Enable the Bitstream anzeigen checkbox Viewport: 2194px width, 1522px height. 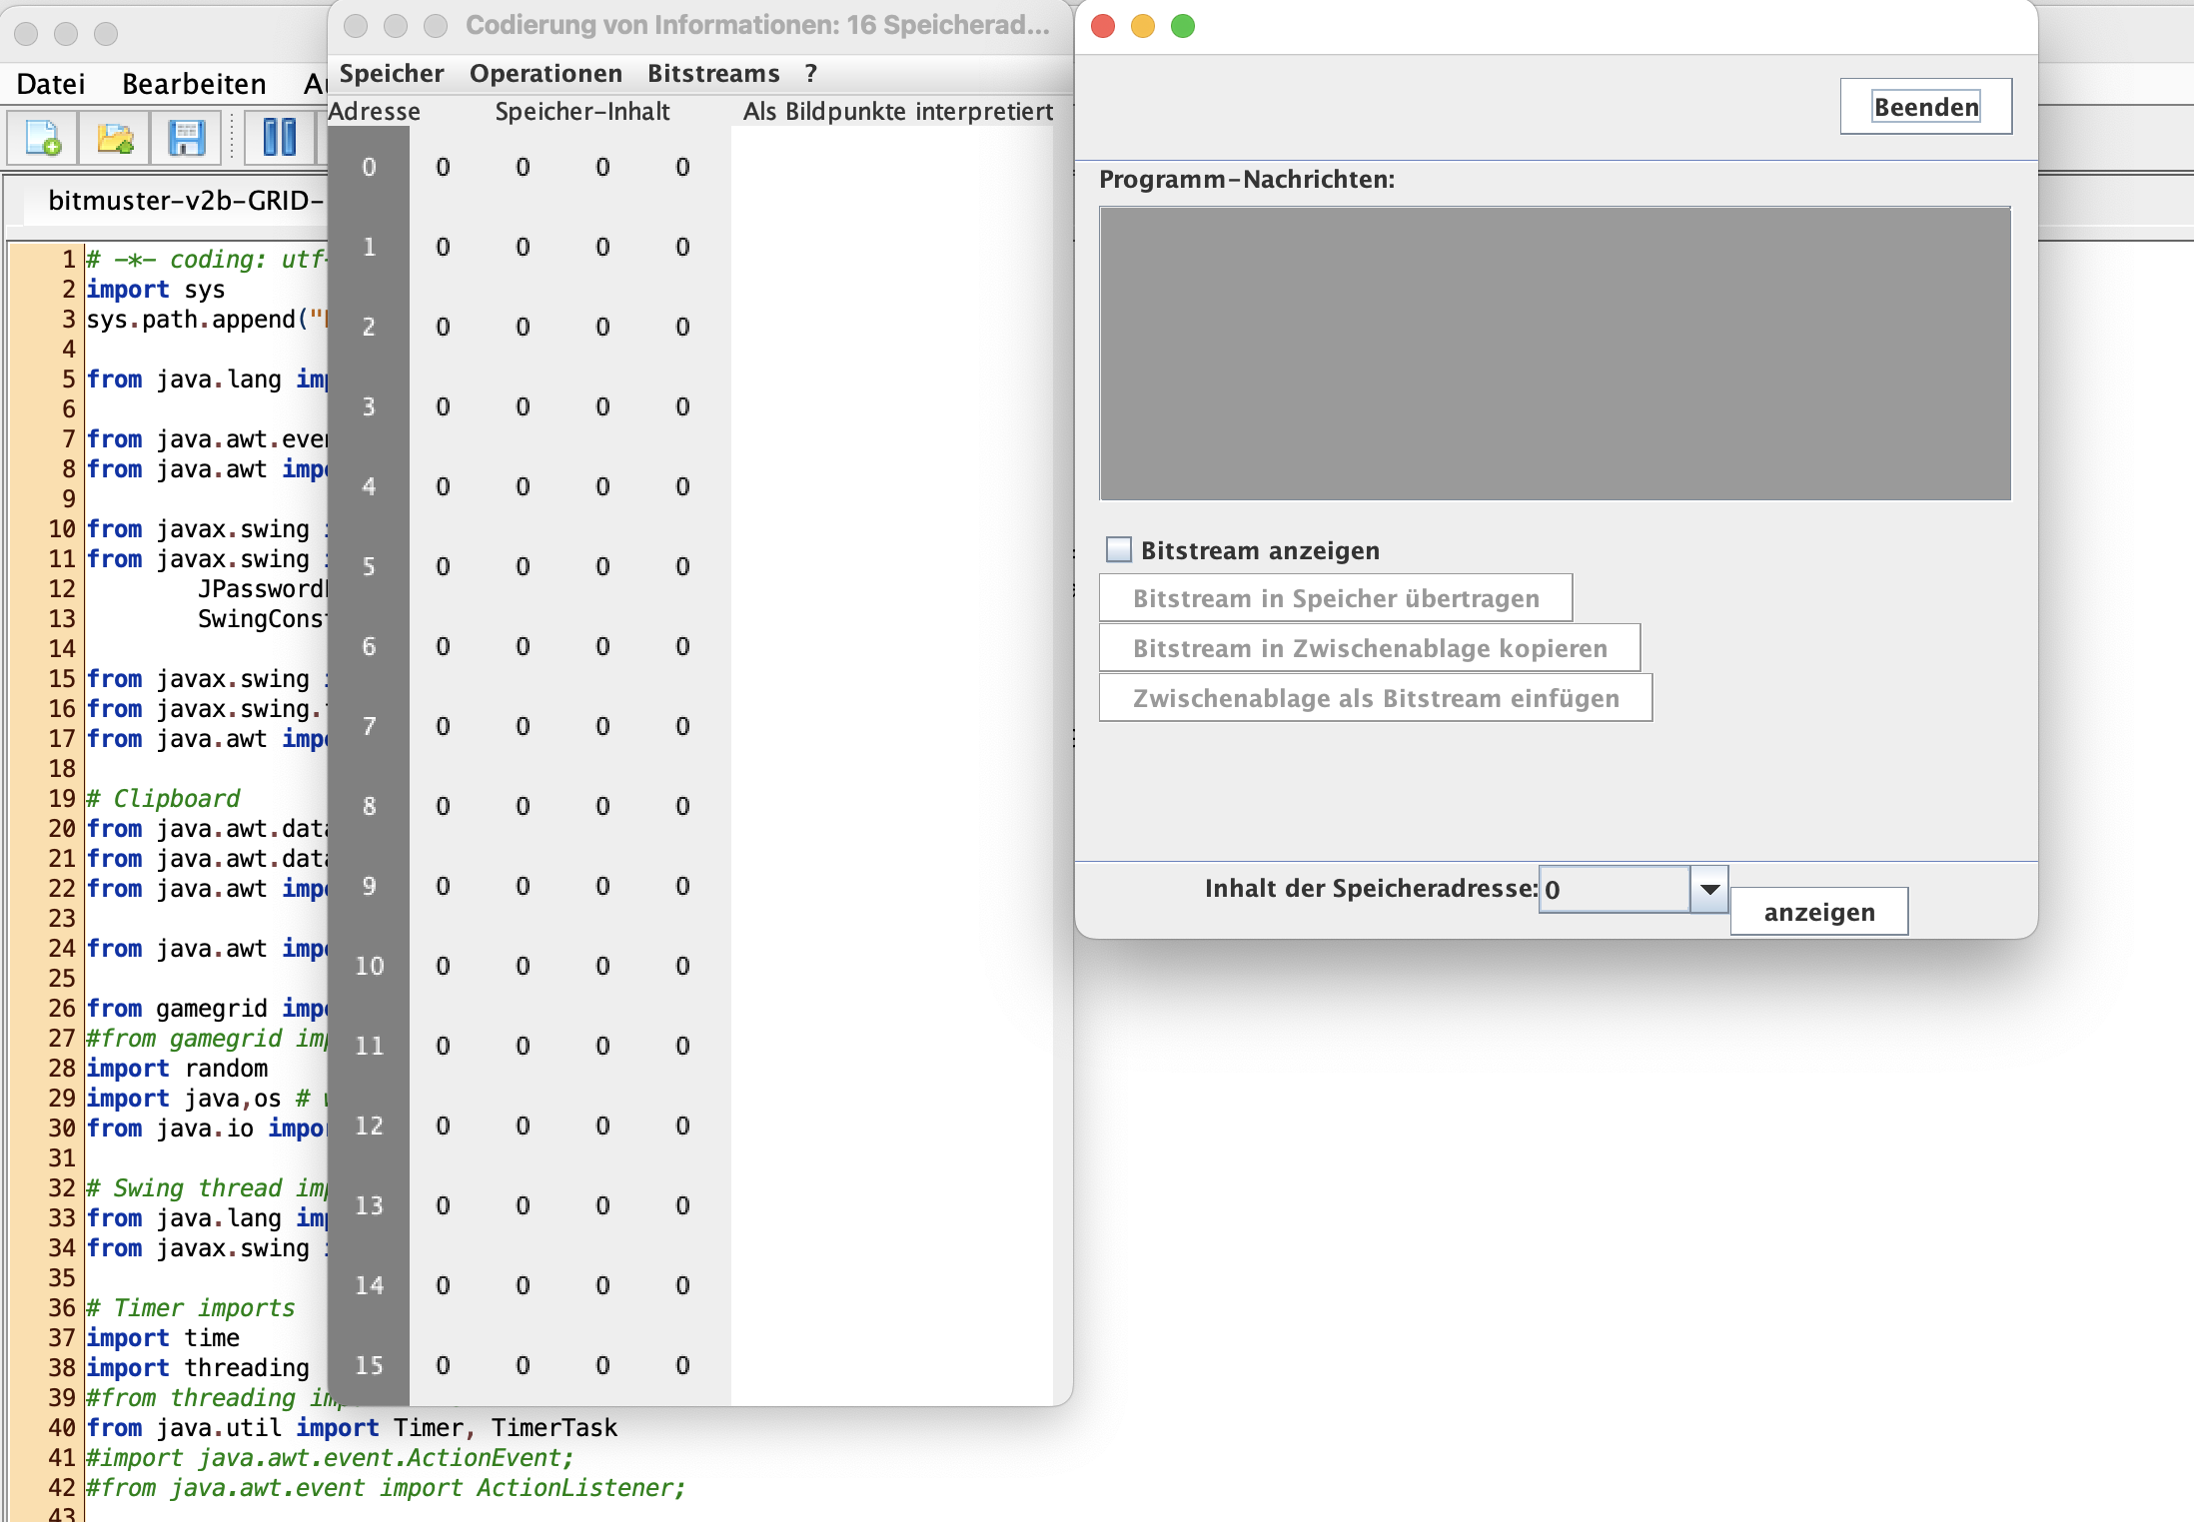coord(1119,550)
